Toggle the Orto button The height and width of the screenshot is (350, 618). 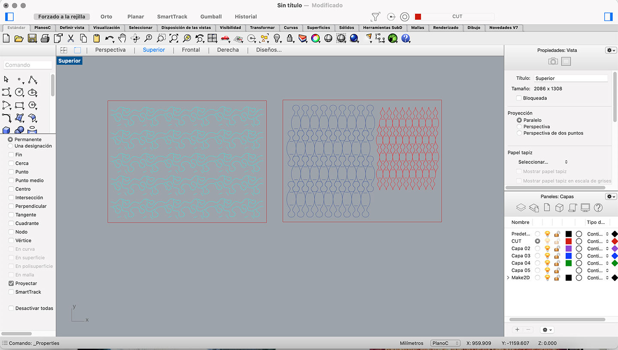[106, 17]
